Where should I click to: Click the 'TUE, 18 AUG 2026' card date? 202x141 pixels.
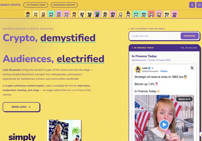click(189, 48)
